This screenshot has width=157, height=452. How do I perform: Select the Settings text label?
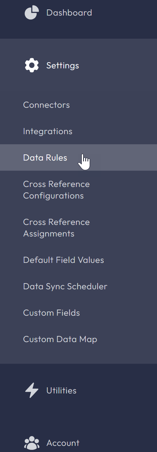[x=63, y=65]
